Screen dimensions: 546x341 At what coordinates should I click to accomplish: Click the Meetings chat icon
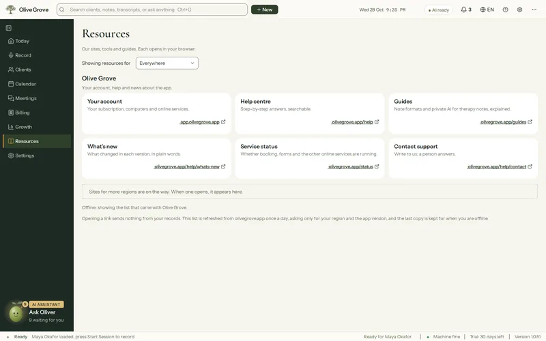(x=11, y=98)
